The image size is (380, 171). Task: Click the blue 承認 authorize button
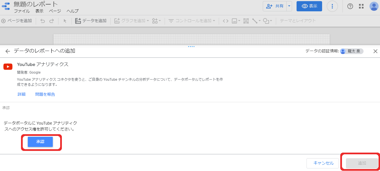coord(40,142)
